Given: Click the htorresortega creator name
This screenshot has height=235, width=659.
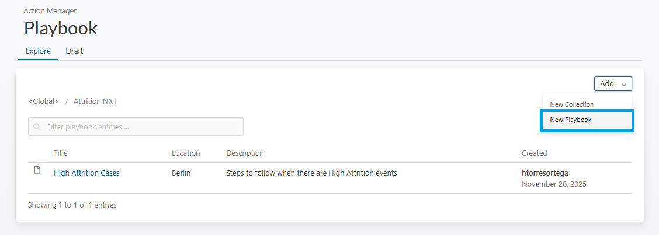Looking at the screenshot, I should 544,173.
